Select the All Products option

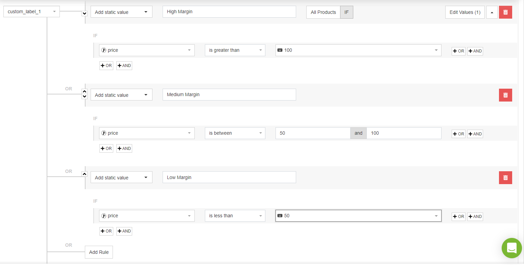323,12
